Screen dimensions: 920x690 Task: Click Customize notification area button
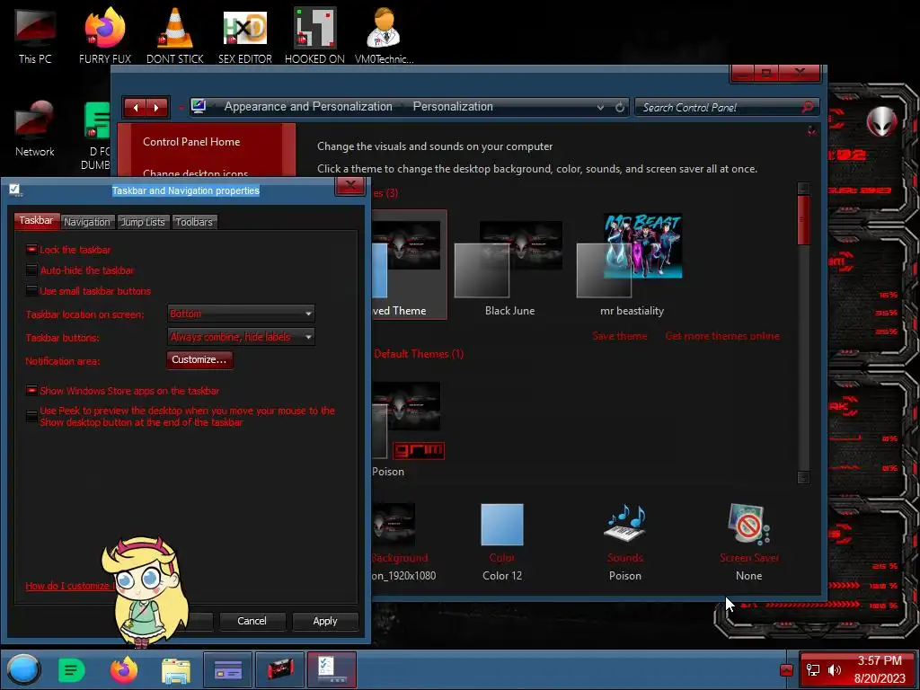click(x=199, y=359)
